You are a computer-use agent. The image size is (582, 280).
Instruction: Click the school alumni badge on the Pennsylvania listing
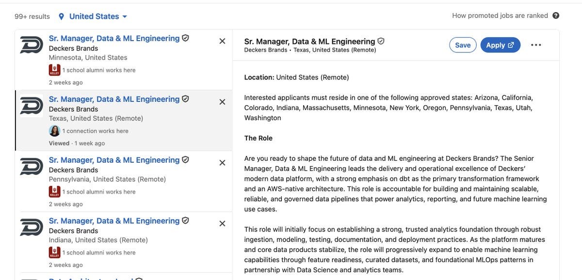pyautogui.click(x=55, y=192)
